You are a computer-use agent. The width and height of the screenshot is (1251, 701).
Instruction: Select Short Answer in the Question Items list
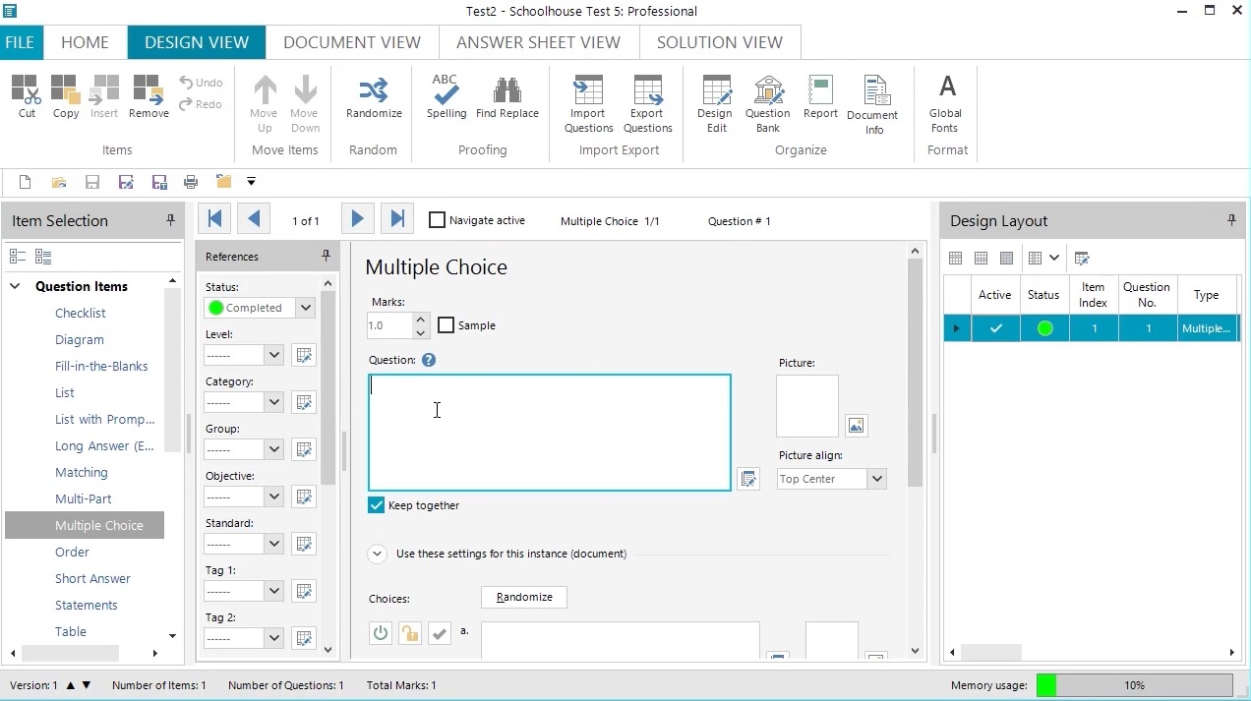[92, 578]
